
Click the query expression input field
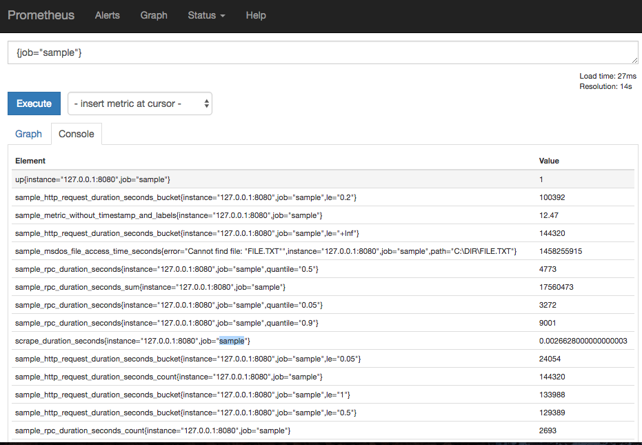322,53
